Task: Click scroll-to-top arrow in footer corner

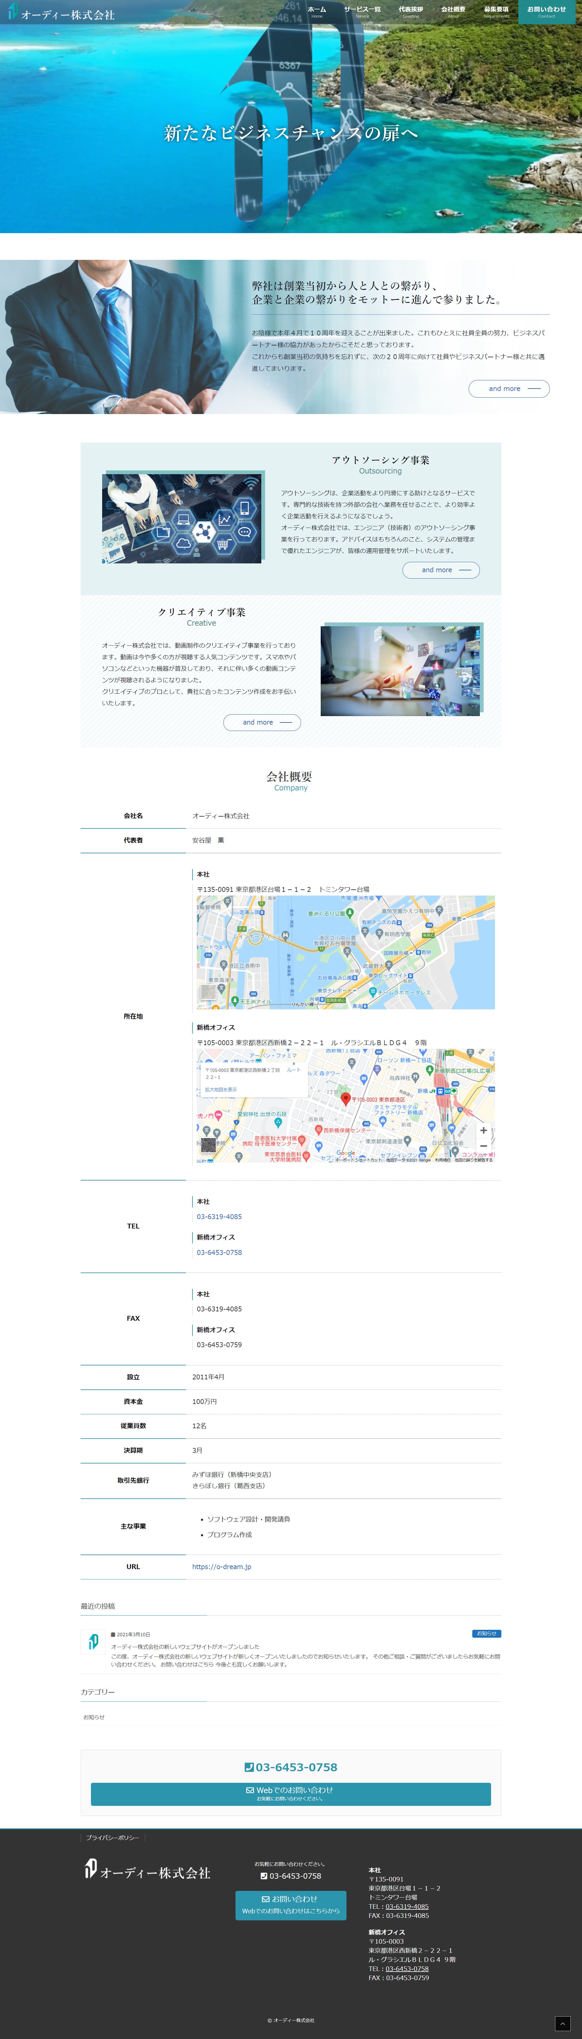Action: coord(562,2023)
